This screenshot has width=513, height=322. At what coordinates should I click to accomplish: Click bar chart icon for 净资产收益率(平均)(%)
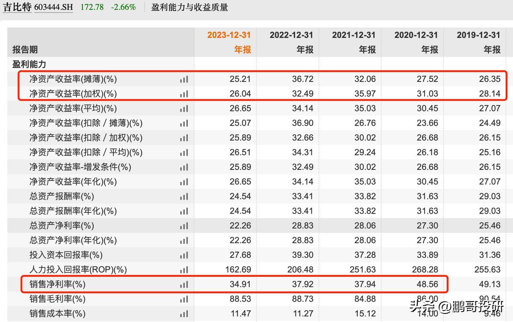click(x=184, y=108)
